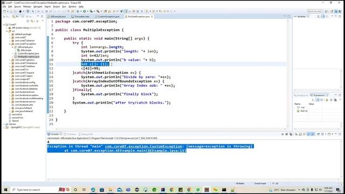Minimize the Package Explorer view
The width and height of the screenshot is (345, 194).
tap(38, 17)
